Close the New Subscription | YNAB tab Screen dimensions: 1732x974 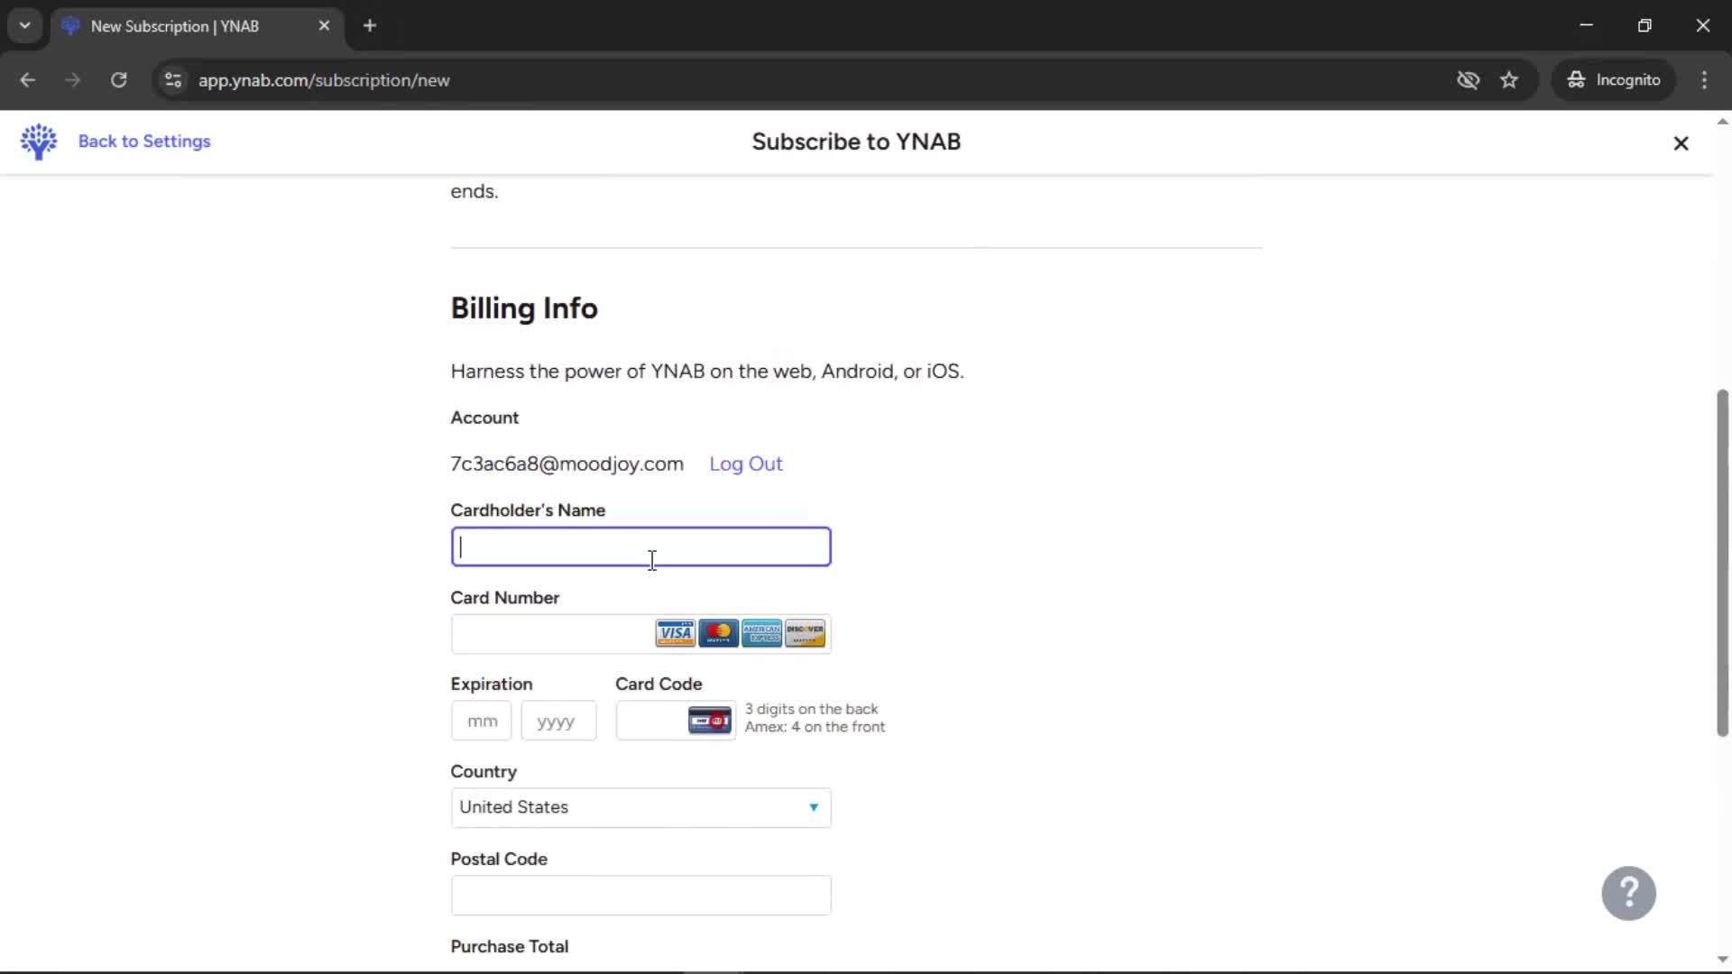click(325, 26)
